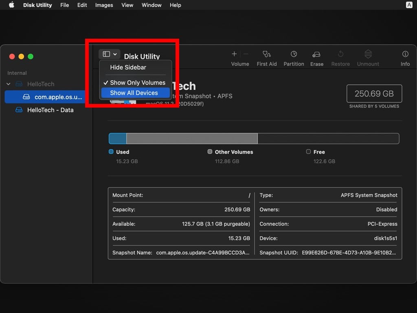
Task: Collapse the HelloTech disk tree
Action: point(9,84)
